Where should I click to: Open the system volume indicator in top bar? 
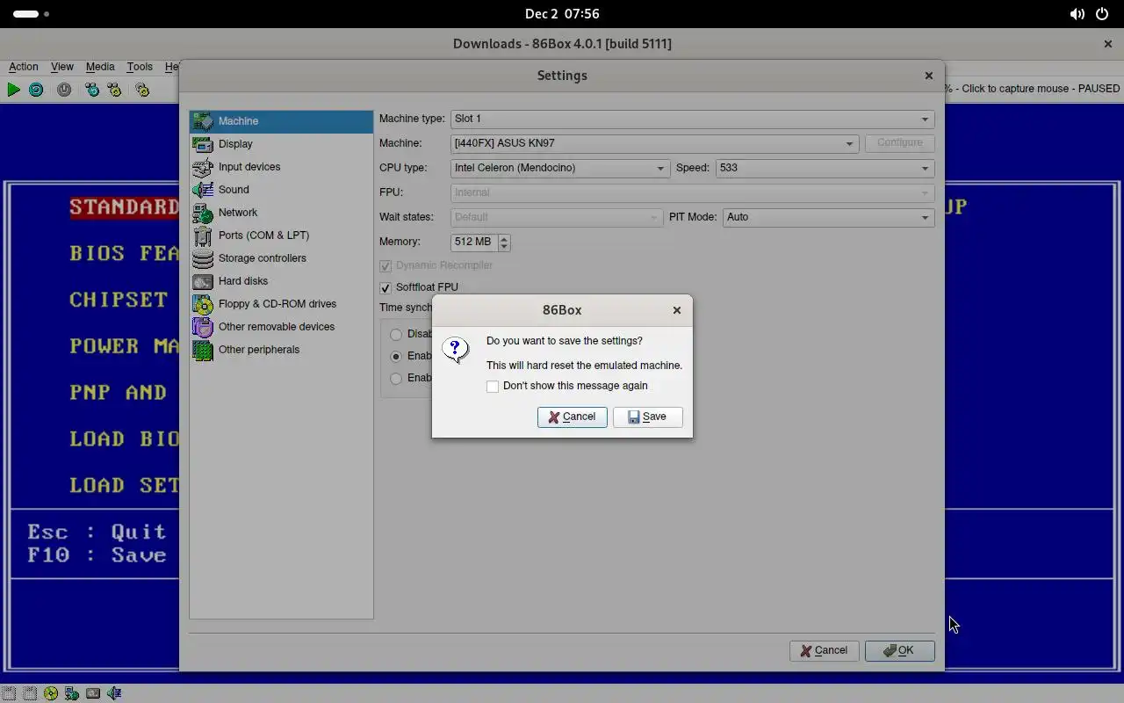1077,14
